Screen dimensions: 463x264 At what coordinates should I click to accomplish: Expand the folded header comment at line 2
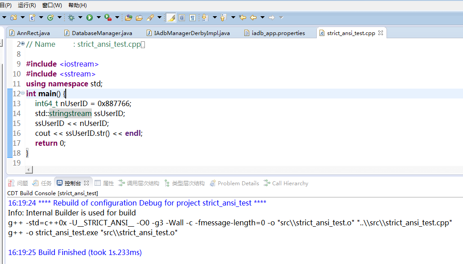pos(23,44)
